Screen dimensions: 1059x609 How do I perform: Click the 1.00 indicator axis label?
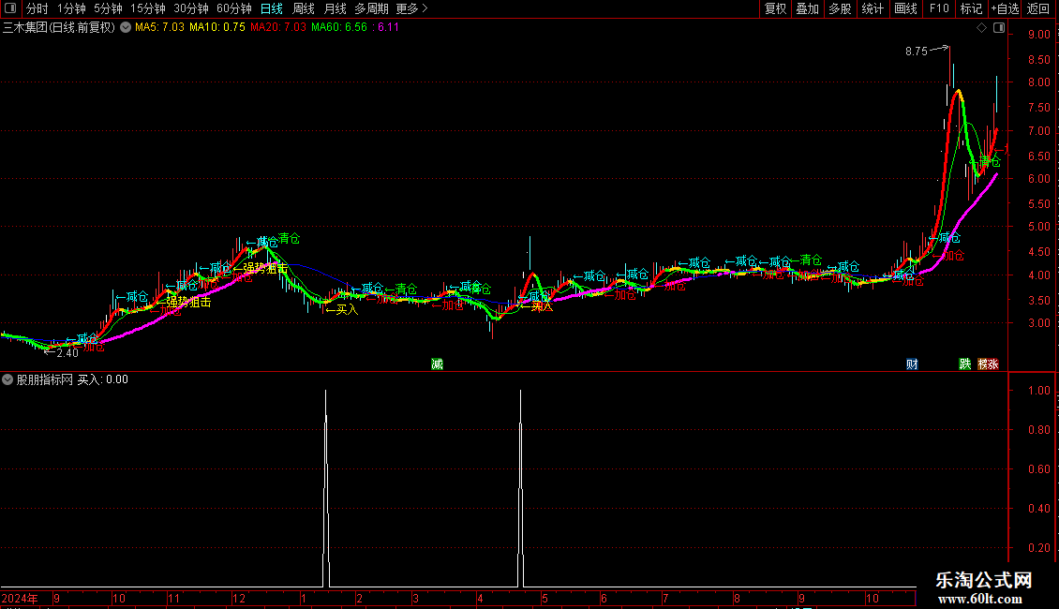click(x=1038, y=391)
